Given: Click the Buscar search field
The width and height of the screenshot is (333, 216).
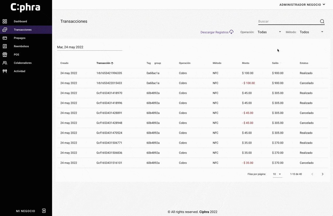Looking at the screenshot, I should point(288,22).
